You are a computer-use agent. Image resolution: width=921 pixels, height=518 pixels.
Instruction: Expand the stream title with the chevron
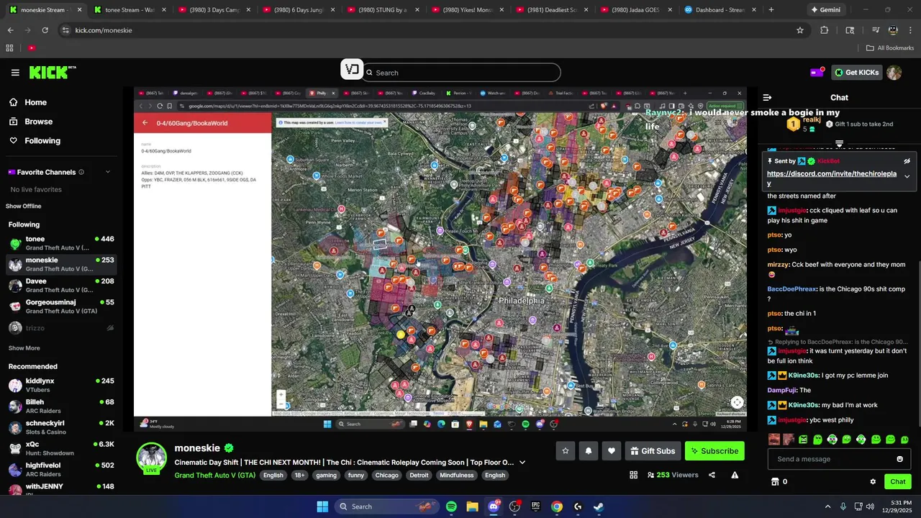click(x=522, y=463)
